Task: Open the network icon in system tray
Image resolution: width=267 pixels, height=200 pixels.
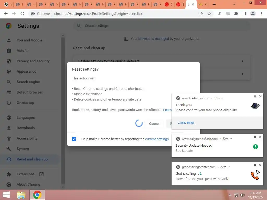Action: 236,195
